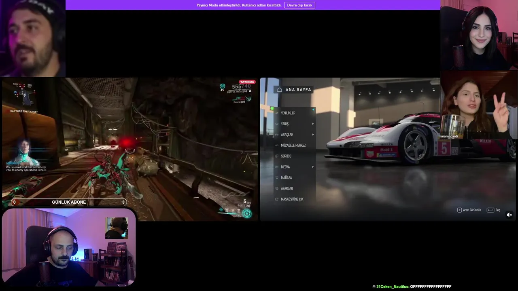Screen dimensions: 518x291
Task: Click the 'CAPTURE THE TARGET' objective text
Action: [24, 112]
